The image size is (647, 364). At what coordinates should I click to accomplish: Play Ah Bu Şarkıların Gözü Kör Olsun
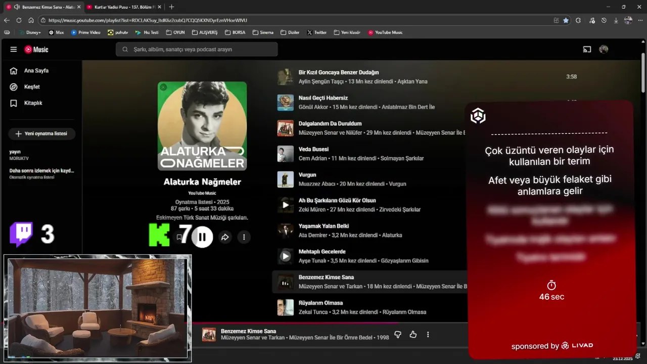click(286, 205)
